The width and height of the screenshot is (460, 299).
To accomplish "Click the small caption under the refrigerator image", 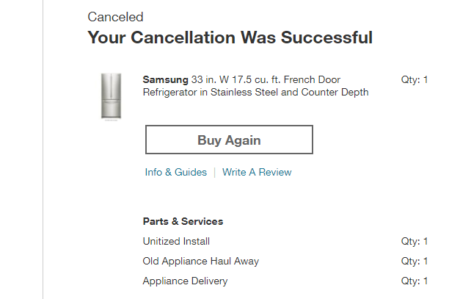I will [x=111, y=121].
